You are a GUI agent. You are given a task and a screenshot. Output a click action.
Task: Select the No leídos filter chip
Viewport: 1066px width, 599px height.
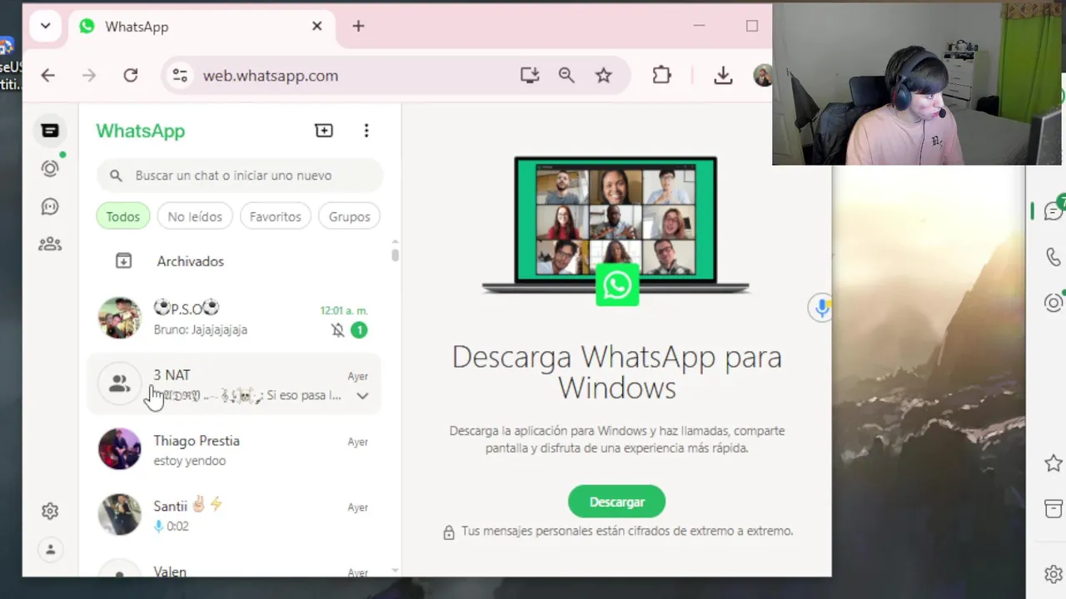[x=195, y=216]
